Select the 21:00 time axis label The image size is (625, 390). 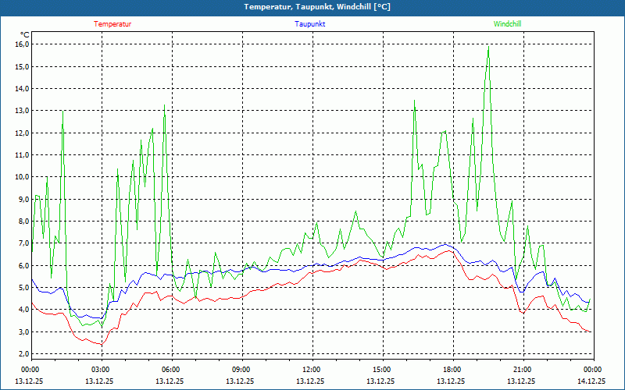(523, 370)
